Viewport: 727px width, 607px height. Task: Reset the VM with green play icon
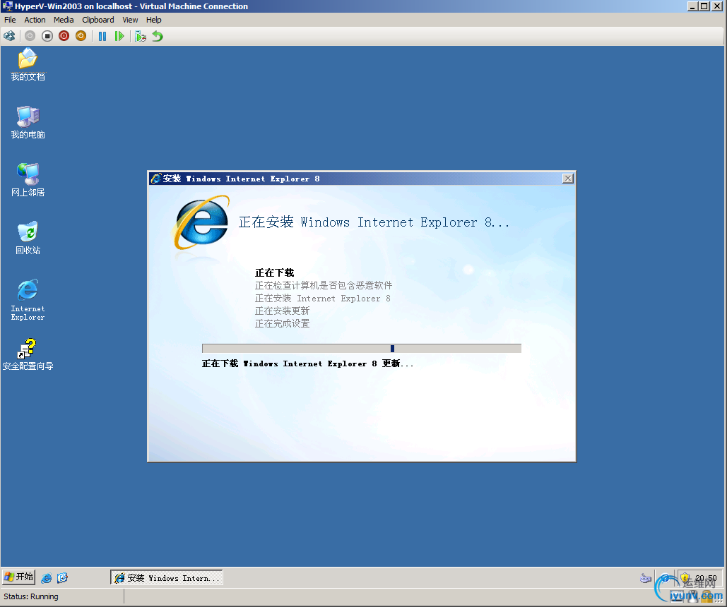click(119, 36)
